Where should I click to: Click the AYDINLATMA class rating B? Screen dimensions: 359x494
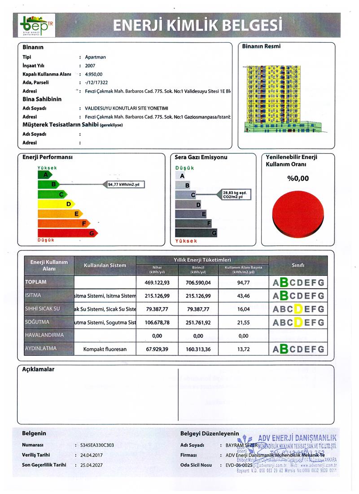284,349
